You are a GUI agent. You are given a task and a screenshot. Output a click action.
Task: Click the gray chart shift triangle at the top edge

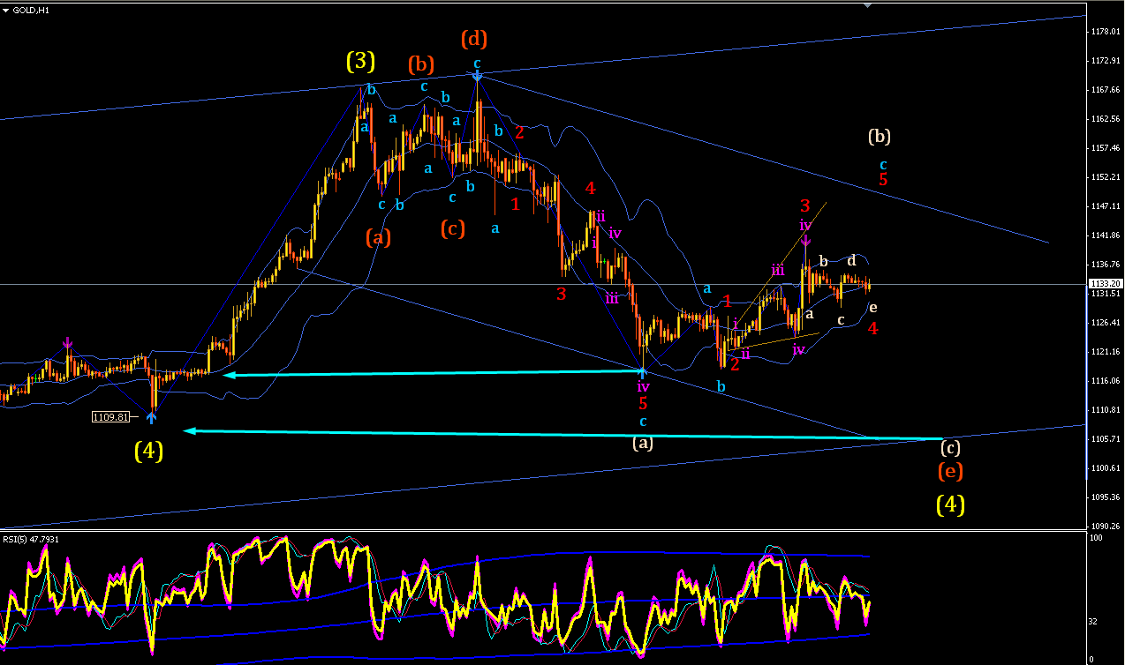pyautogui.click(x=868, y=4)
